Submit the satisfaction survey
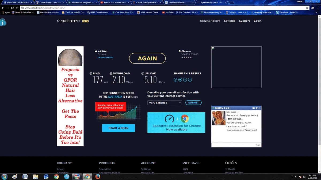The width and height of the screenshot is (321, 180). coord(193,103)
